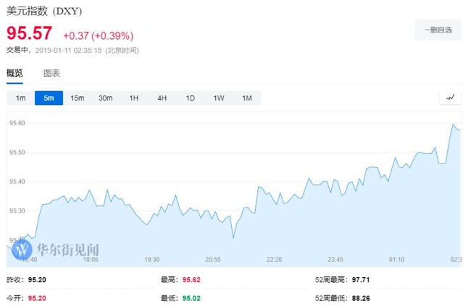
Task: Open the 图表 tab
Action: tap(51, 73)
